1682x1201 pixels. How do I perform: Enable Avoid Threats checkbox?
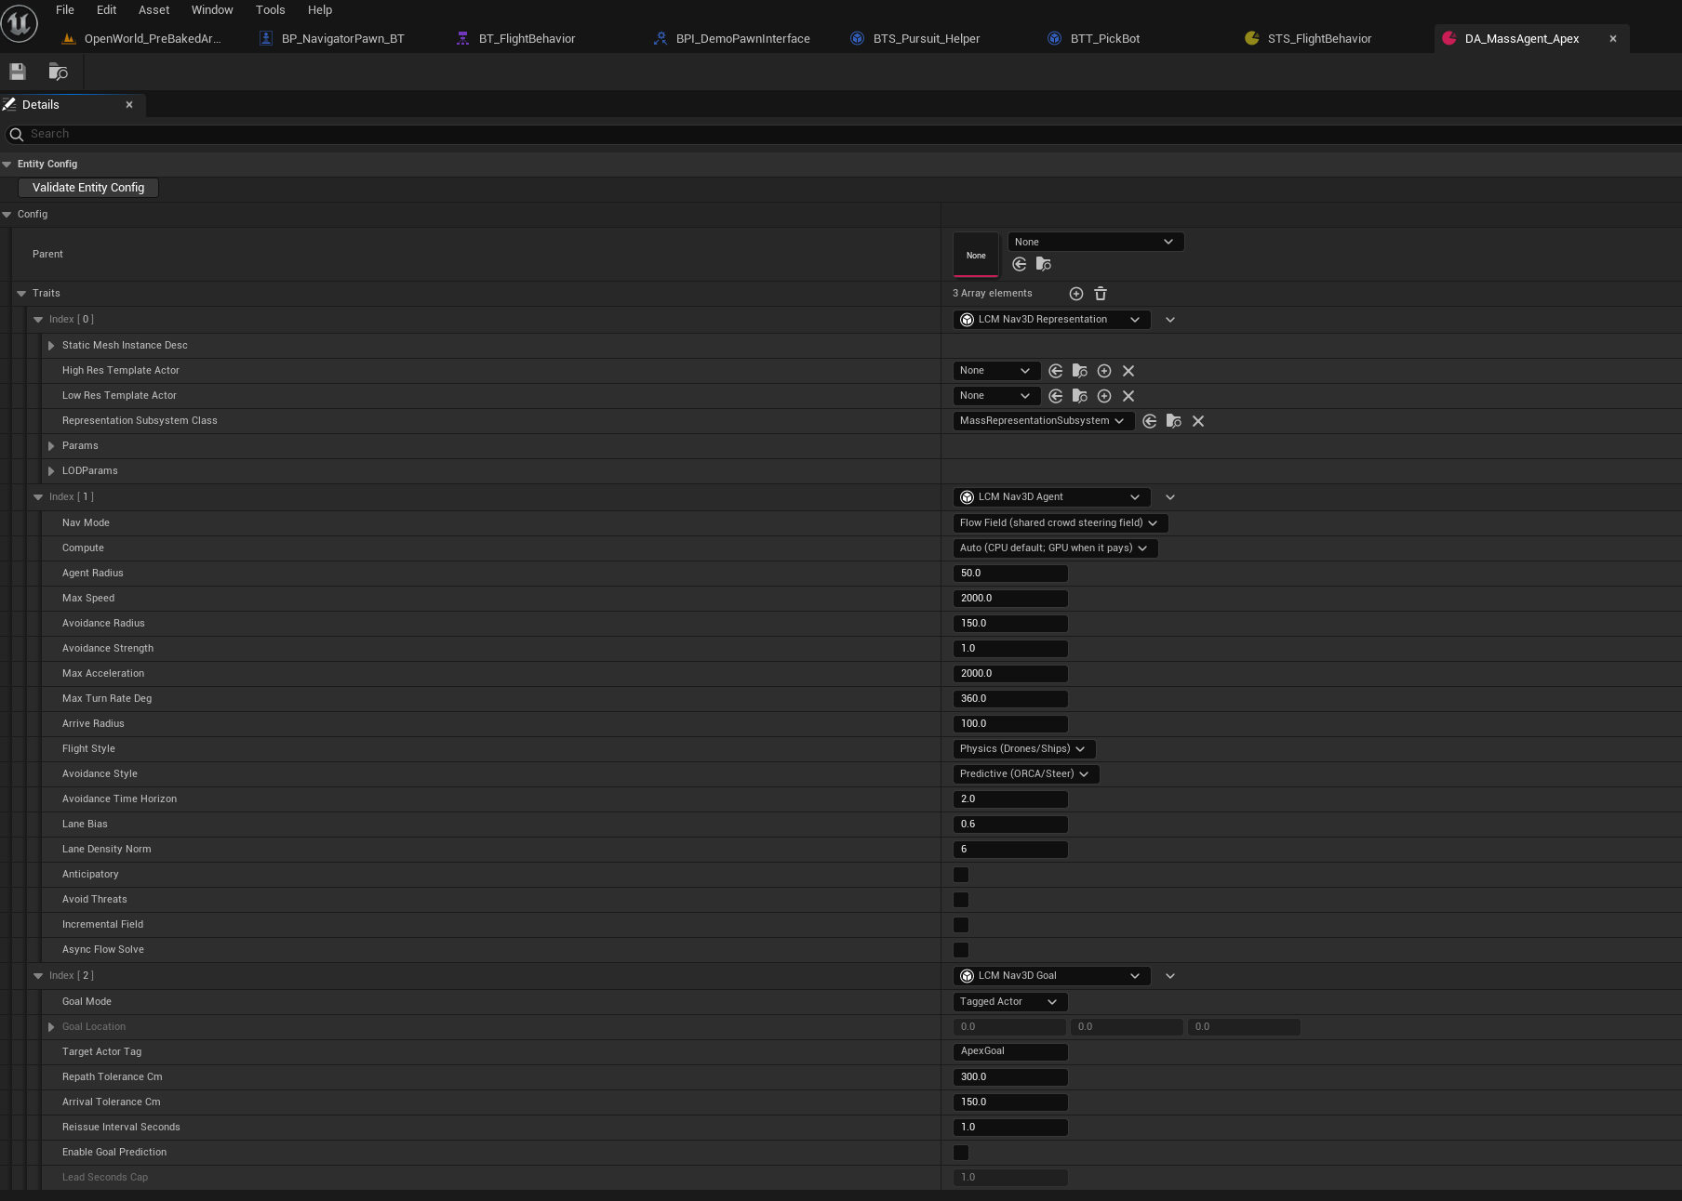coord(961,900)
